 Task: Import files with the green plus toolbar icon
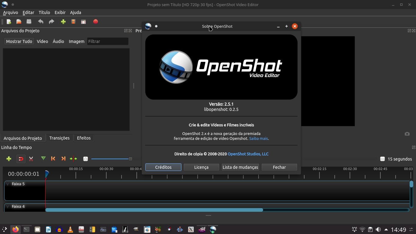(63, 22)
